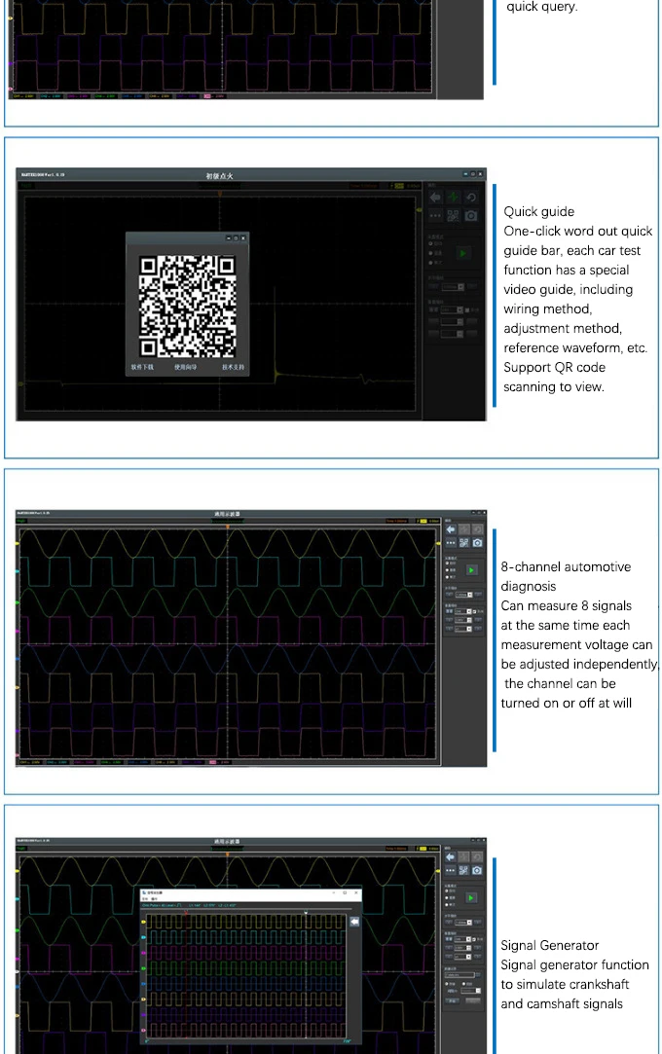662x1054 pixels.
Task: Click yellow channel 1 marker in 8-channel screenshot
Action: [18, 542]
